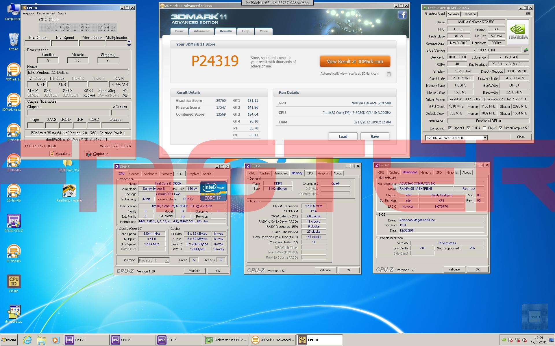Decrease Multiplicador with the down arrow
Image resolution: width=555 pixels, height=346 pixels.
tap(129, 45)
